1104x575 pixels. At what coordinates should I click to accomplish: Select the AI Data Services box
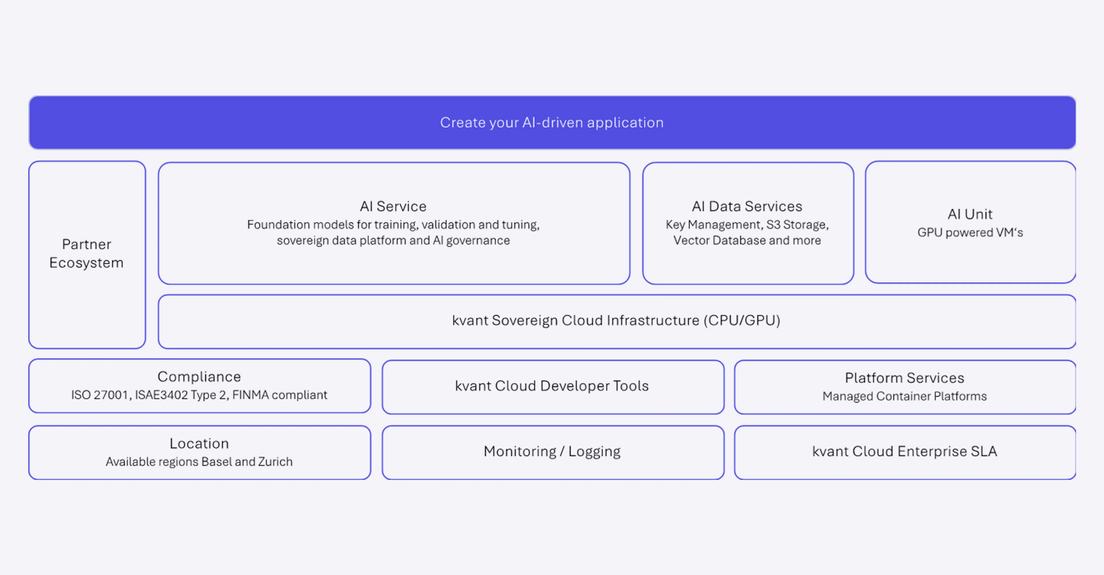click(x=748, y=223)
